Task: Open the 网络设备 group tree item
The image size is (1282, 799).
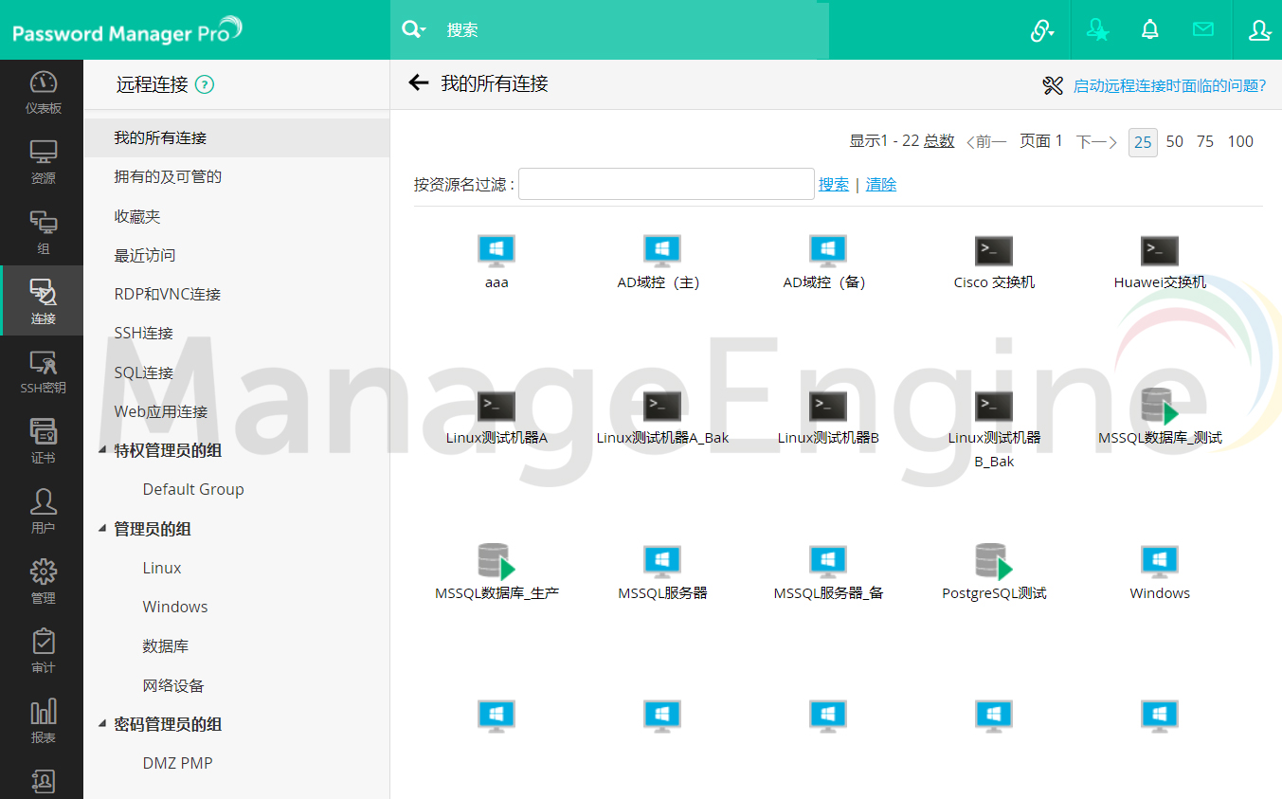Action: (173, 685)
